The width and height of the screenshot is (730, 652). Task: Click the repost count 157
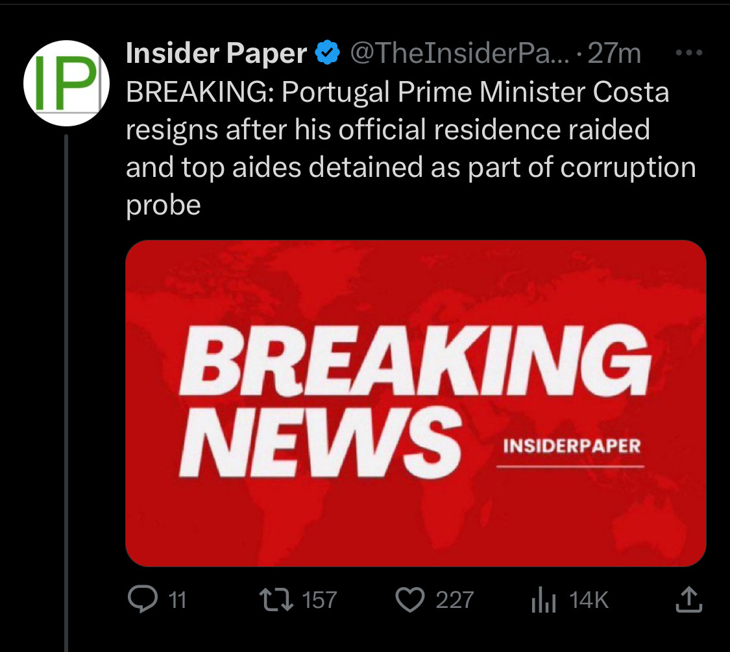tap(320, 600)
